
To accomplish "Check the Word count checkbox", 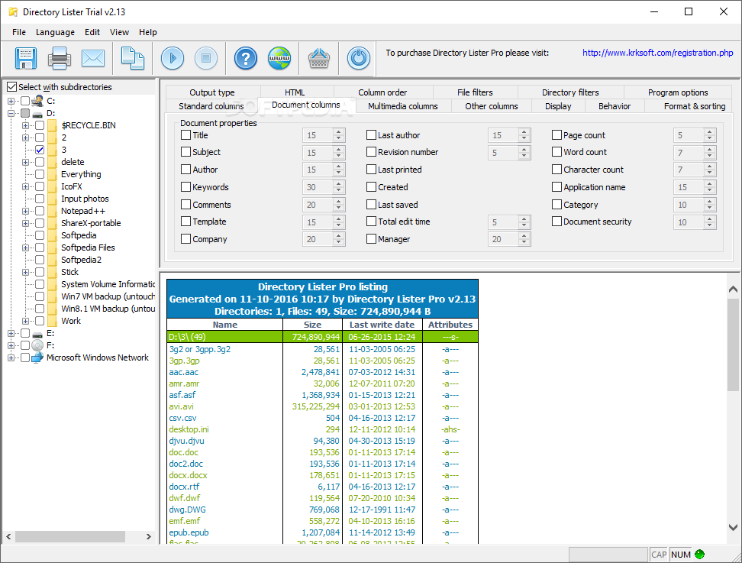I will 556,152.
